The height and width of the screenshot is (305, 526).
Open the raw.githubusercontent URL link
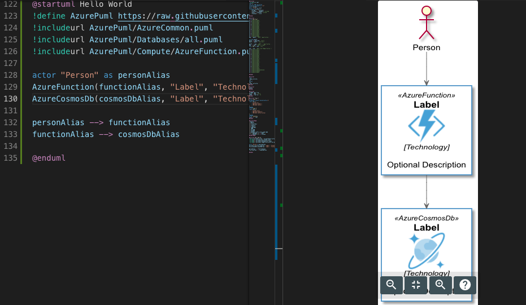click(183, 16)
